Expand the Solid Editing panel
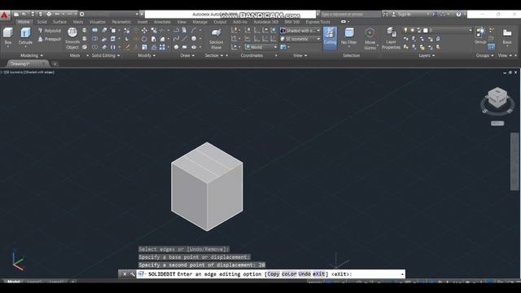The width and height of the screenshot is (521, 293). 106,55
